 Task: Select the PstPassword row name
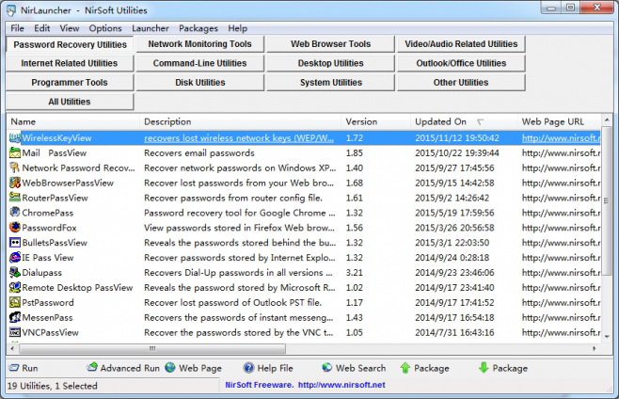tap(48, 303)
